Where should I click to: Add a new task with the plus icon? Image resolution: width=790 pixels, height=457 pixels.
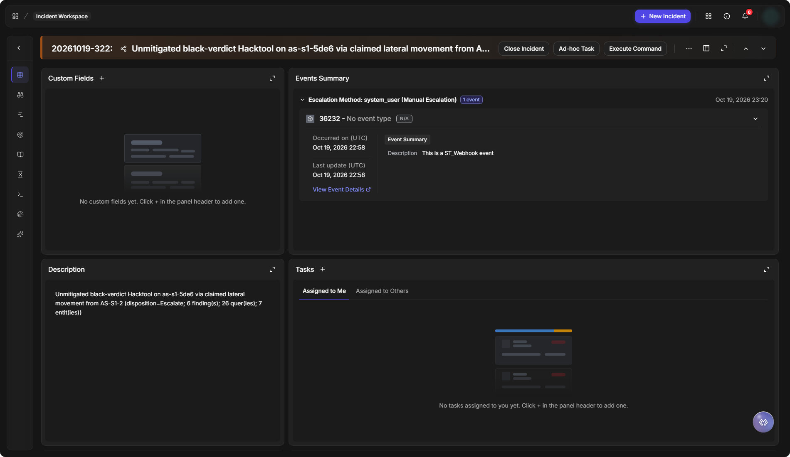[x=323, y=269]
